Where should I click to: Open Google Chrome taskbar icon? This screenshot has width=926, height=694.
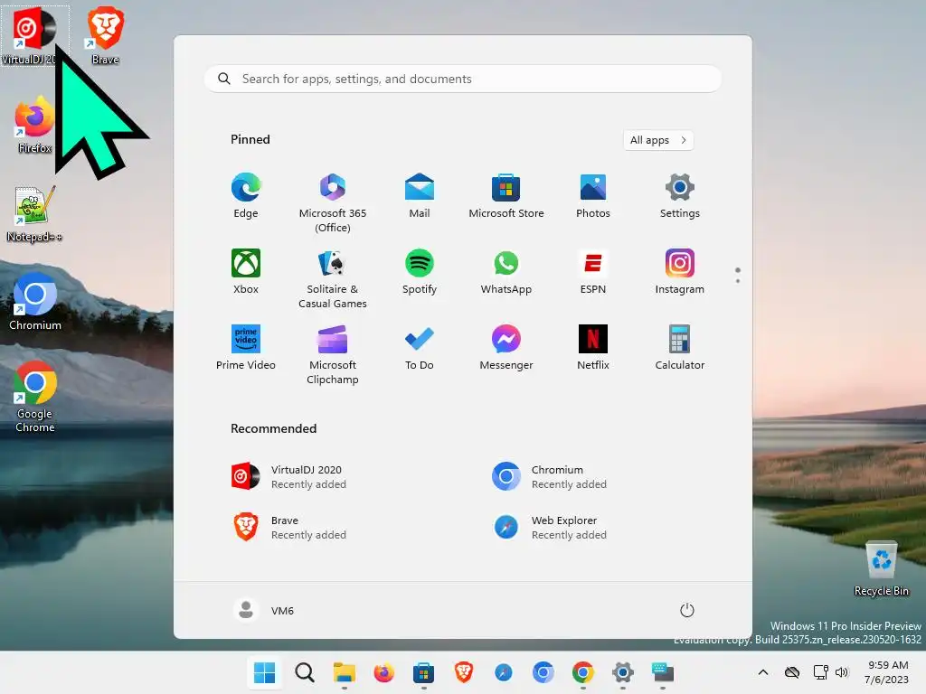pyautogui.click(x=583, y=672)
